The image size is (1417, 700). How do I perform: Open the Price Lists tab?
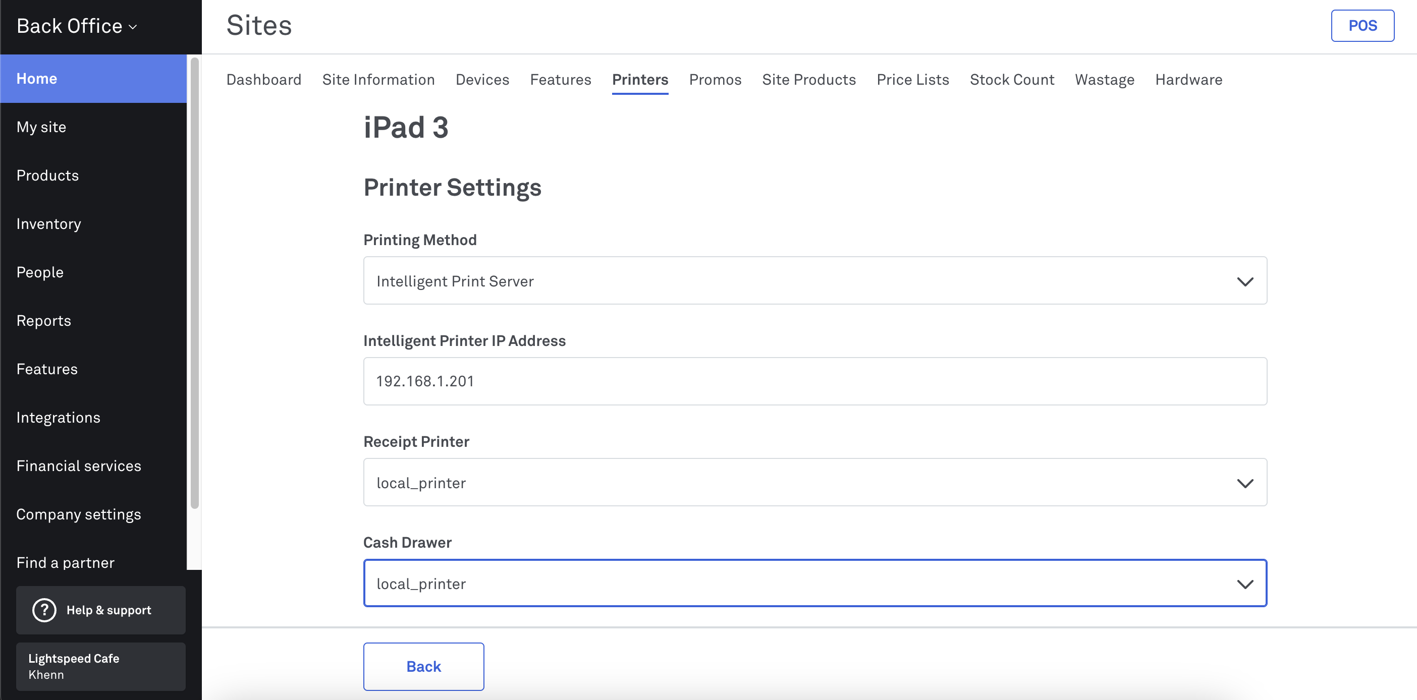[912, 80]
